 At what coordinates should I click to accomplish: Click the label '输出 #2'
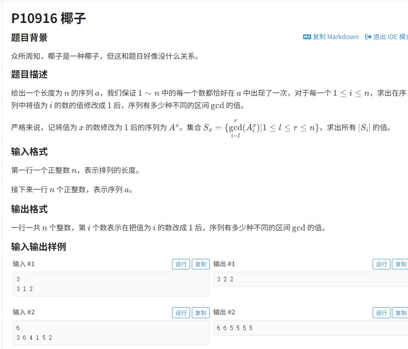pos(224,312)
